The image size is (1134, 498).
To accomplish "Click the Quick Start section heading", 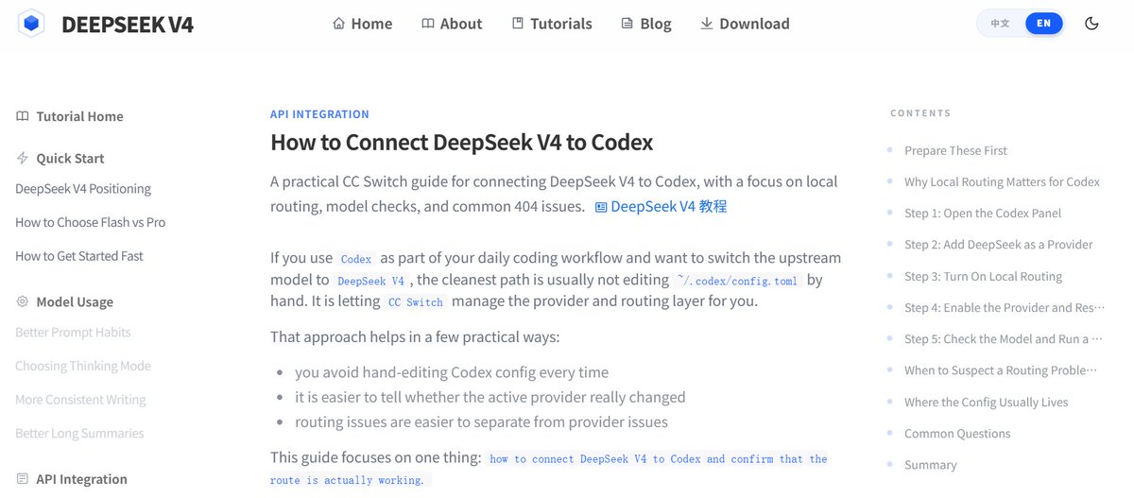I will coord(60,158).
